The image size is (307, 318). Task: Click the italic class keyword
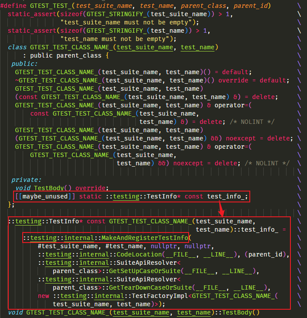[17, 47]
